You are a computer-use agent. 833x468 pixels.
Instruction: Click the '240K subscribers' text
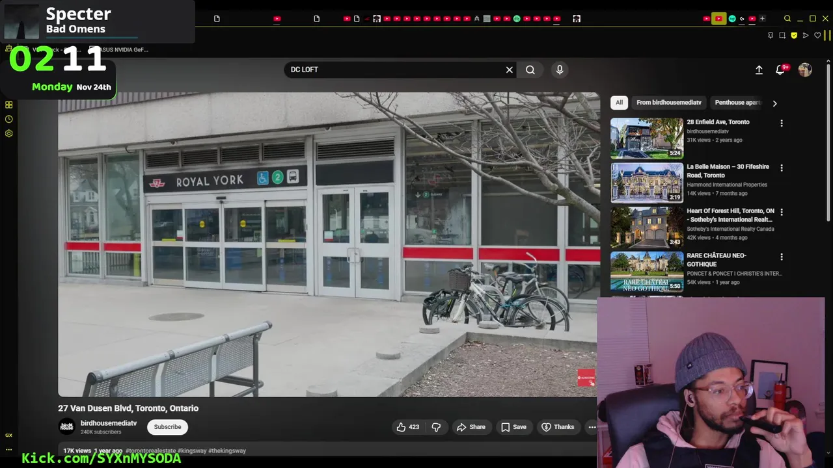pyautogui.click(x=101, y=432)
